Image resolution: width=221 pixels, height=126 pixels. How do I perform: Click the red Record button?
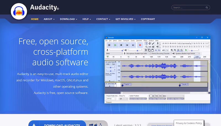(x=140, y=45)
